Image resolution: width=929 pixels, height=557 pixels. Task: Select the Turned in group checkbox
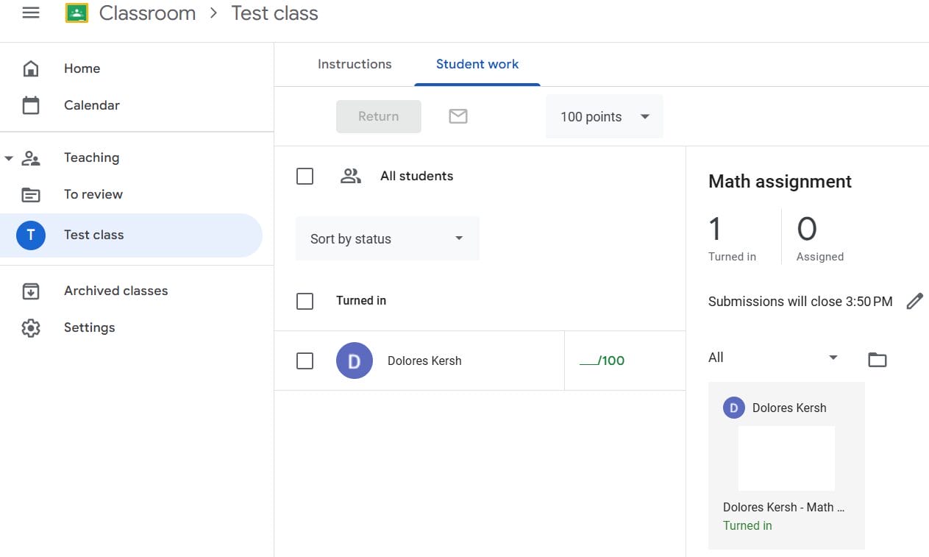pos(305,301)
